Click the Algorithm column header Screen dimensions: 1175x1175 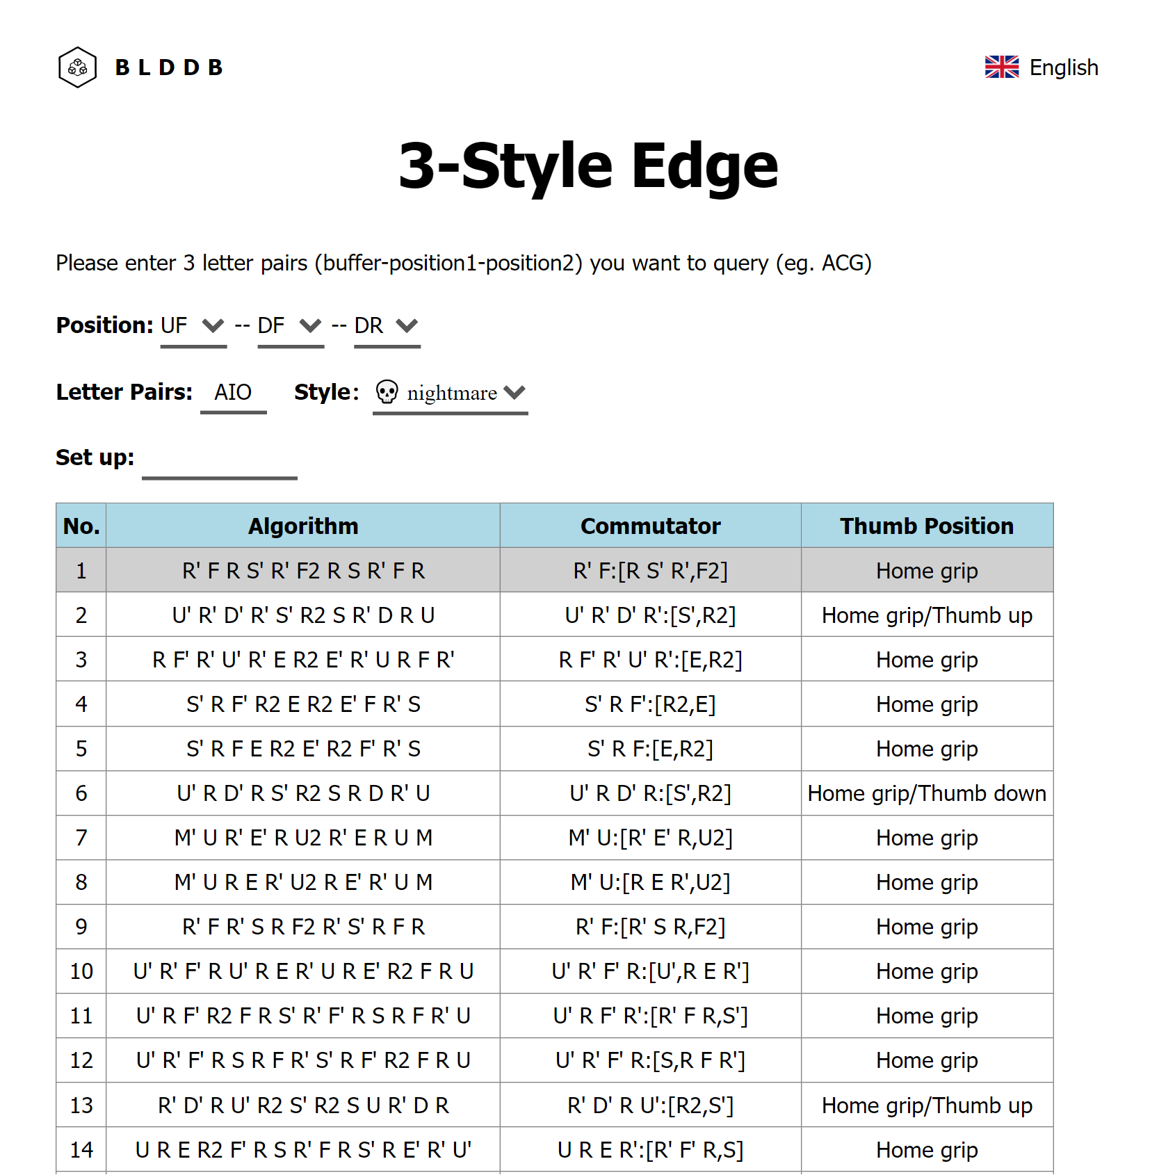click(x=303, y=526)
